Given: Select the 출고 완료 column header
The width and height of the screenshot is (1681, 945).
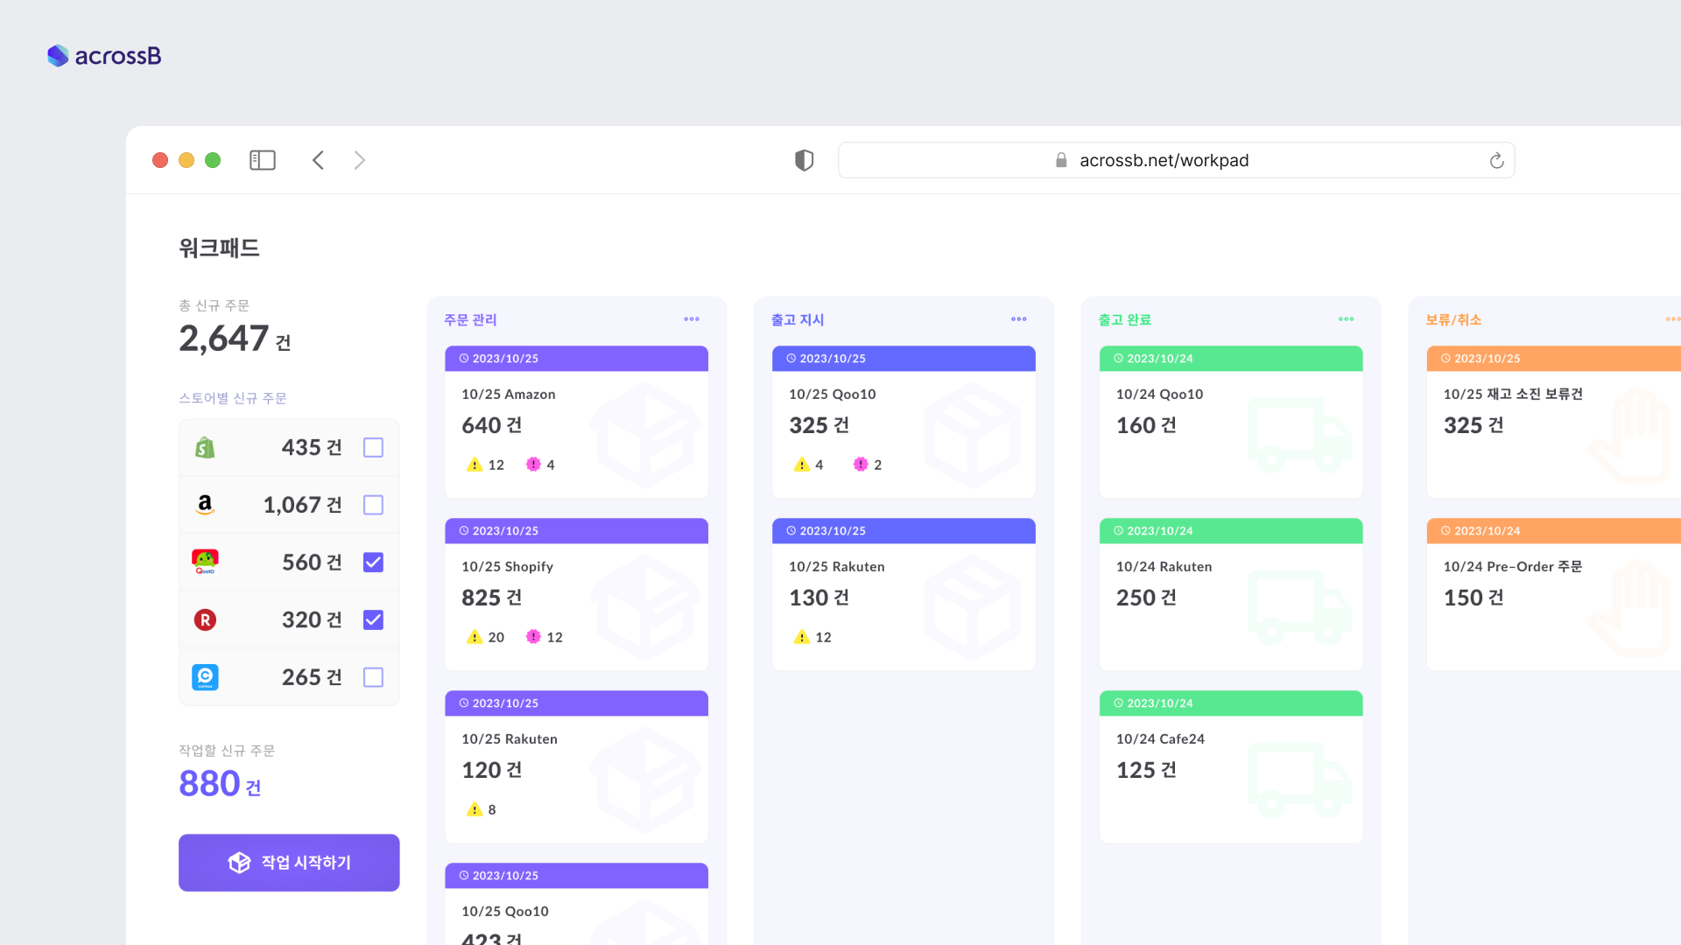Looking at the screenshot, I should point(1125,319).
